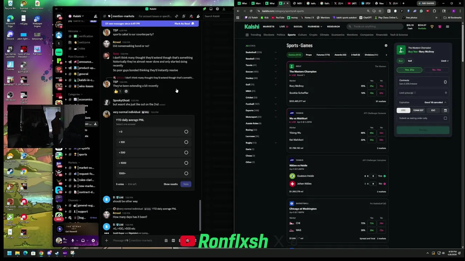
Task: Open Kalshi trophy leaderboard icon
Action: [432, 26]
